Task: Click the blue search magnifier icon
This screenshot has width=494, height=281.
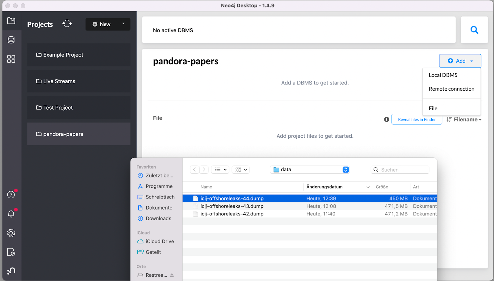Action: point(474,30)
